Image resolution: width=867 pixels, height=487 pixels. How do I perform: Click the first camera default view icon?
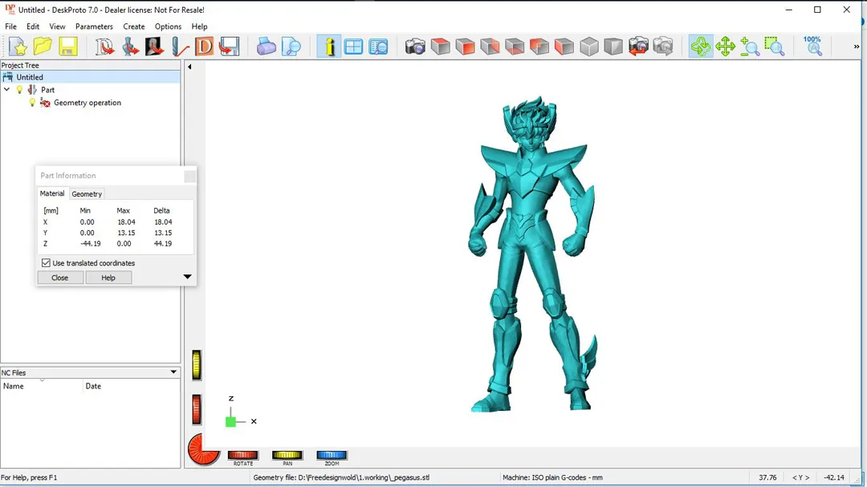(415, 47)
